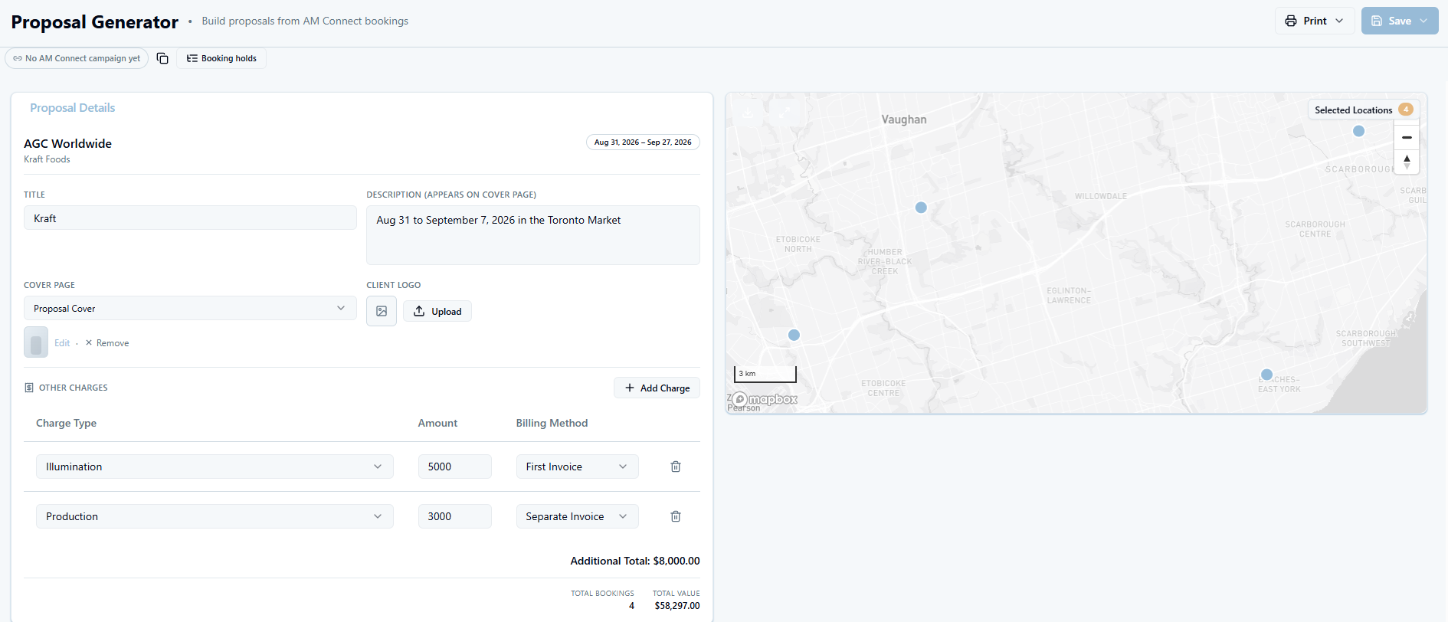Click the Booking holds button
This screenshot has width=1448, height=622.
click(x=221, y=58)
